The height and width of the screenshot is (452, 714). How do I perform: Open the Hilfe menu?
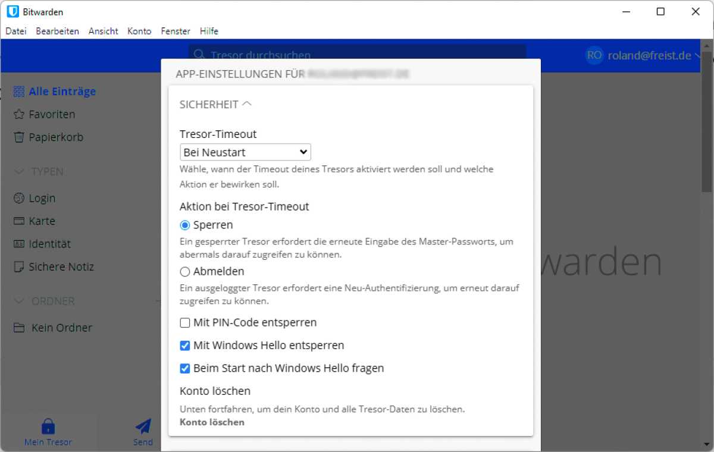coord(209,31)
